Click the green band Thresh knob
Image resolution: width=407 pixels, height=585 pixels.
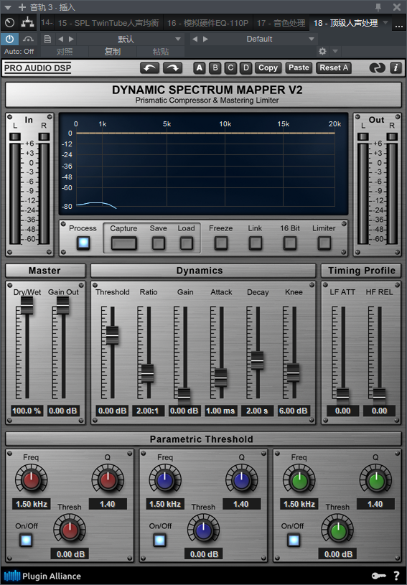338,530
